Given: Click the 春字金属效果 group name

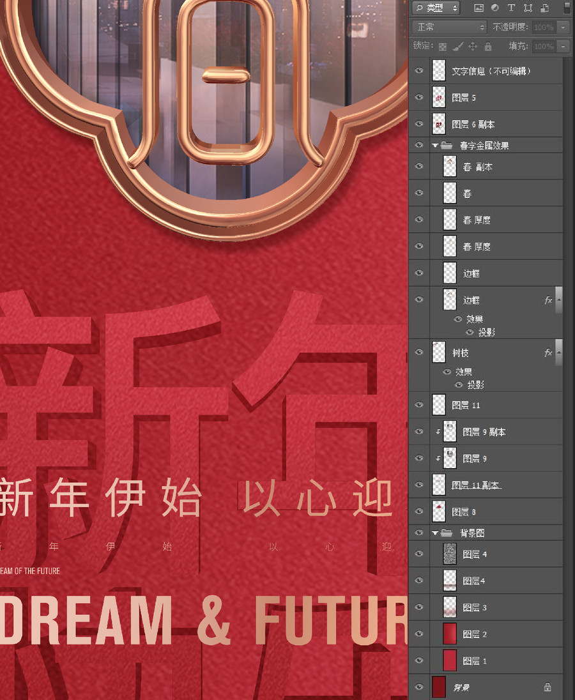Looking at the screenshot, I should point(484,146).
